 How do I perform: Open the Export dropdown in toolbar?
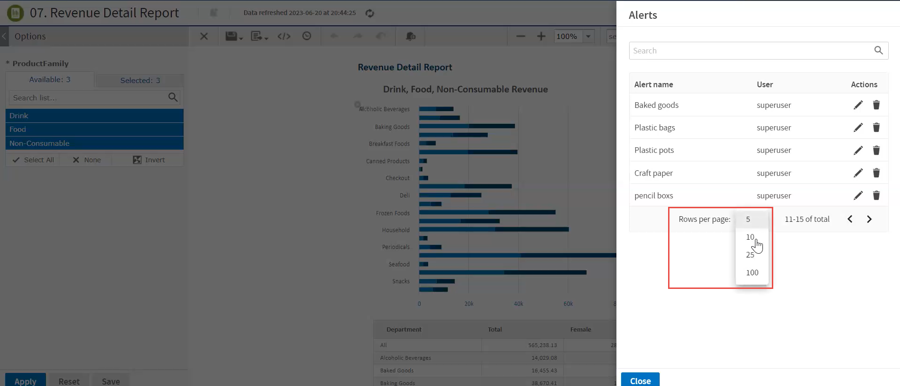coord(259,36)
